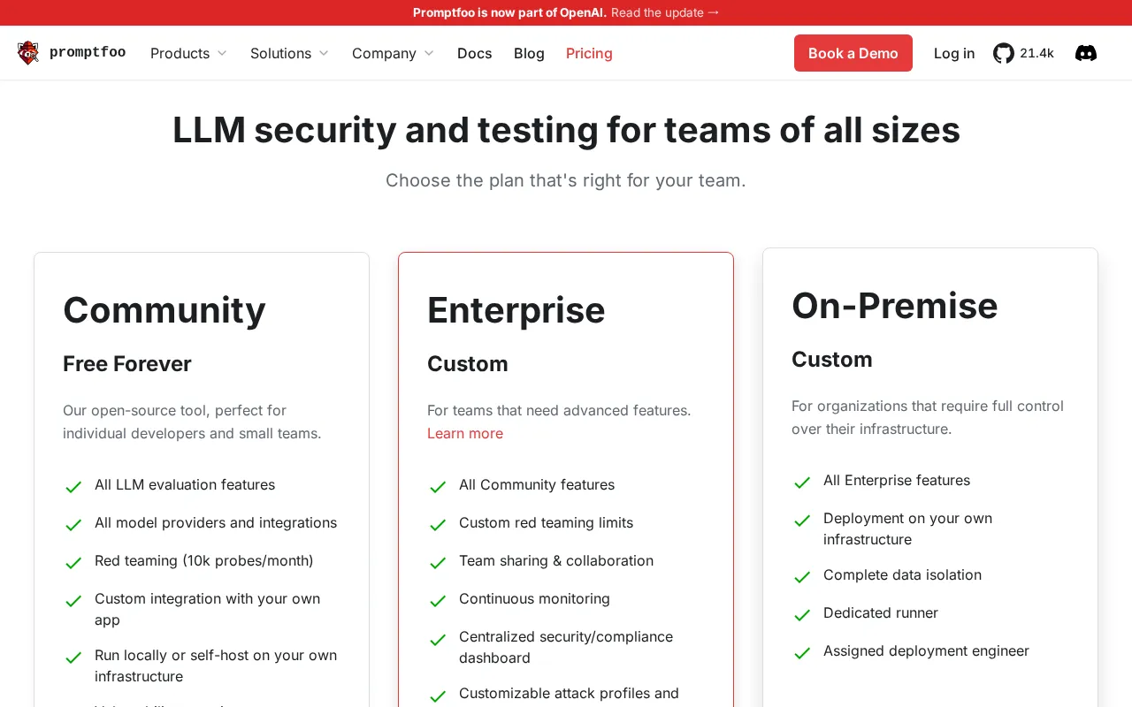Viewport: 1132px width, 707px height.
Task: Click Learn more in Enterprise card
Action: 465,433
